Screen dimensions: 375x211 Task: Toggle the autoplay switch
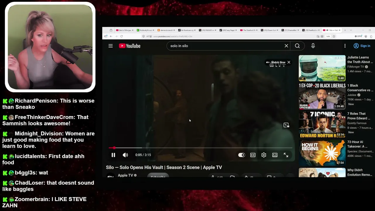[x=242, y=155]
